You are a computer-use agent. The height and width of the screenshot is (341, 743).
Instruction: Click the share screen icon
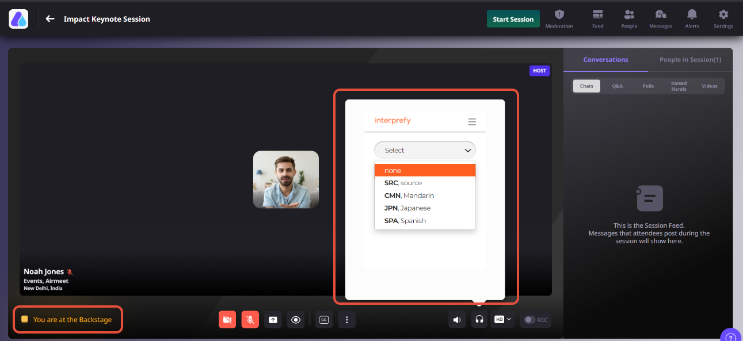273,320
